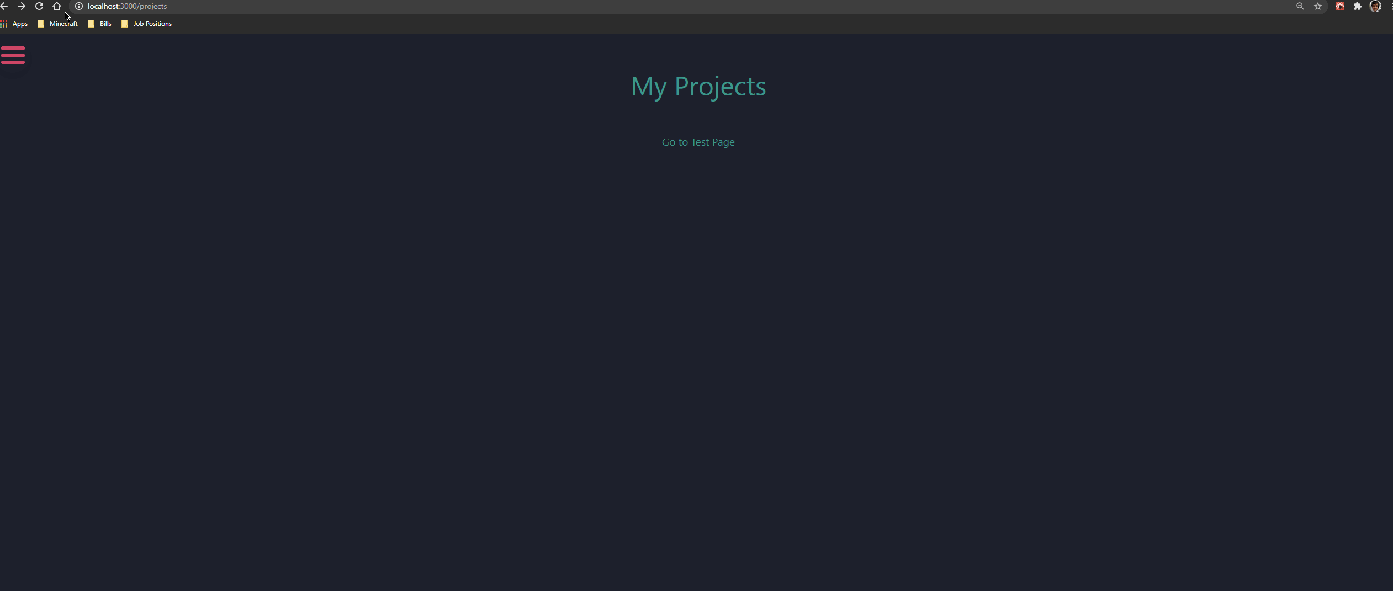Expand the Minecraft bookmarks folder
This screenshot has height=591, width=1393.
coord(57,24)
